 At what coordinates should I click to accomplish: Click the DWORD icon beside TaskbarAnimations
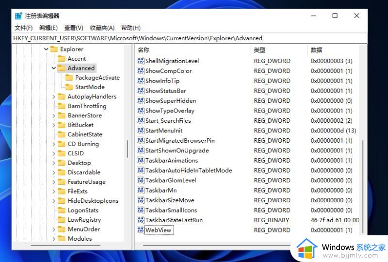tap(141, 160)
